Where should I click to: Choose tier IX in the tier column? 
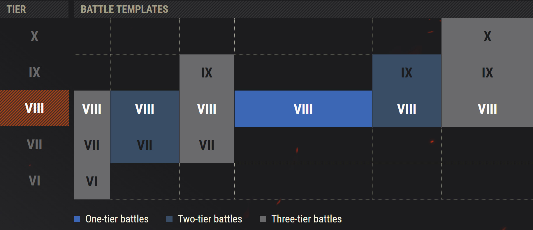34,72
